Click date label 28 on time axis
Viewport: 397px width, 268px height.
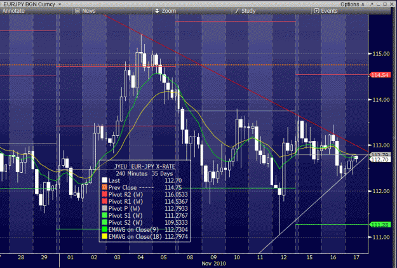pyautogui.click(x=21, y=257)
